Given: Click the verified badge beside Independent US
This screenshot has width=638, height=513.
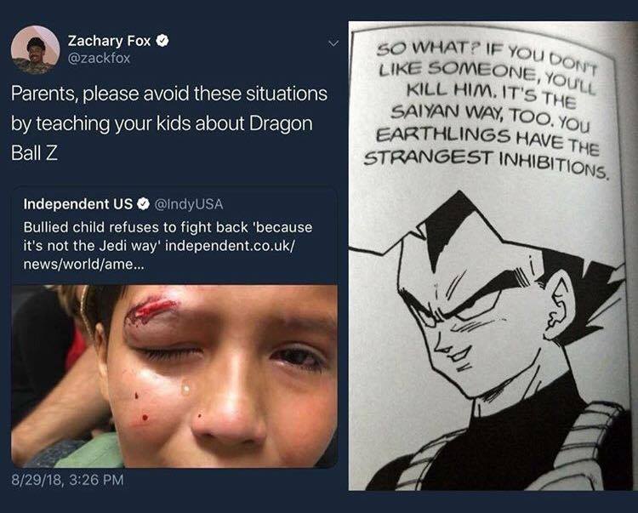Looking at the screenshot, I should click(x=142, y=204).
